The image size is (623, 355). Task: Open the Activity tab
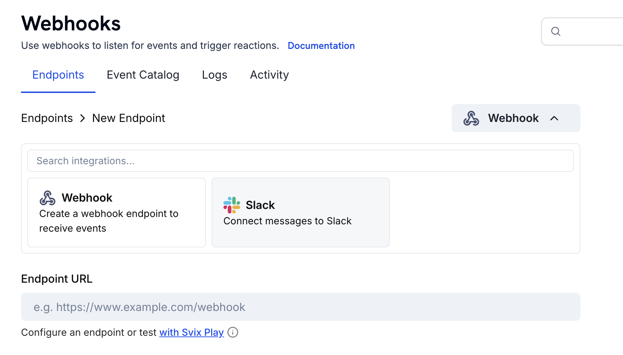[x=269, y=75]
